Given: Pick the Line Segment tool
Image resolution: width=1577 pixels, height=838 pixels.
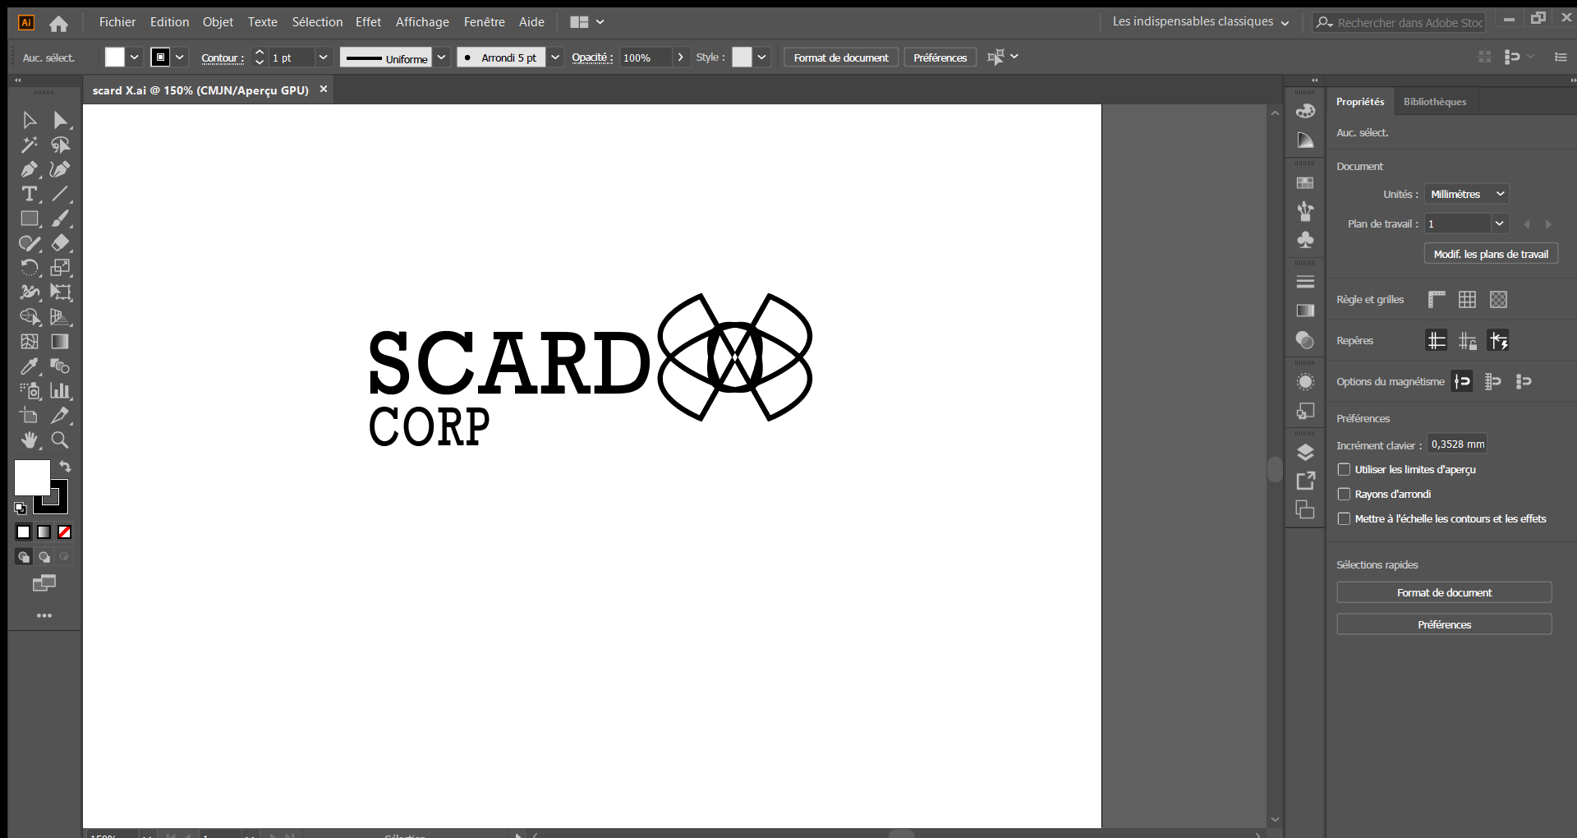Looking at the screenshot, I should [61, 195].
